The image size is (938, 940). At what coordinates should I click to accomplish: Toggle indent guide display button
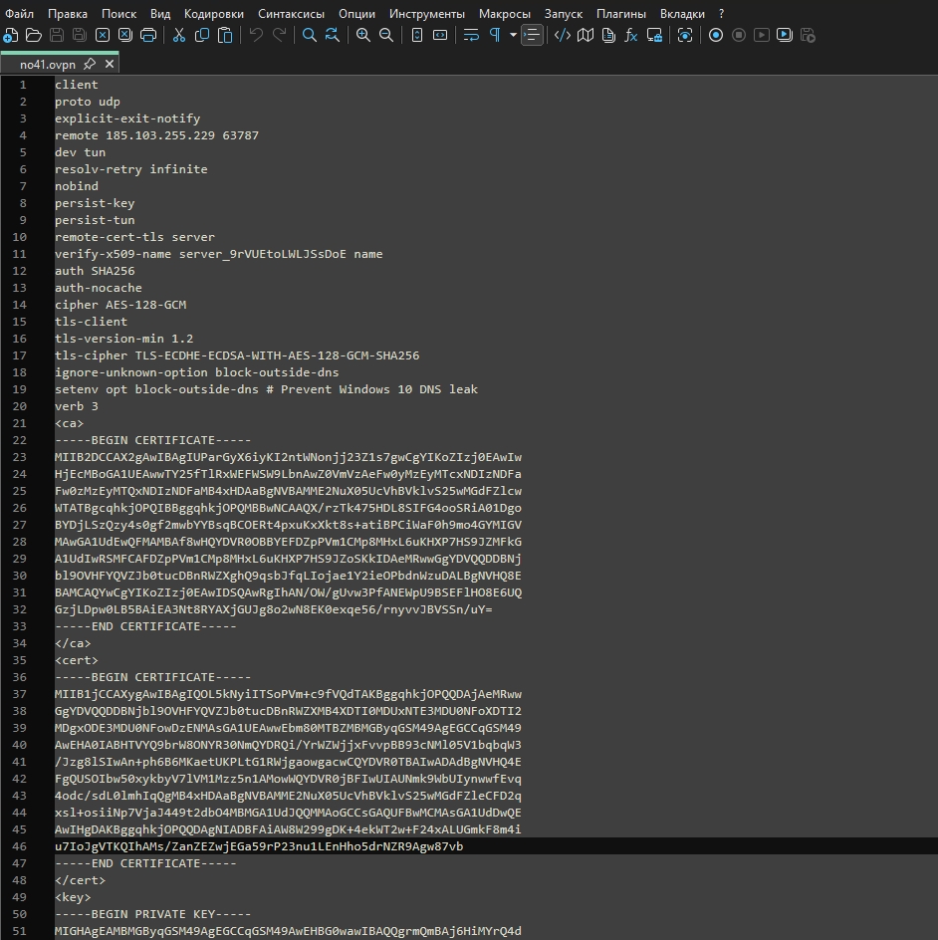tap(533, 36)
